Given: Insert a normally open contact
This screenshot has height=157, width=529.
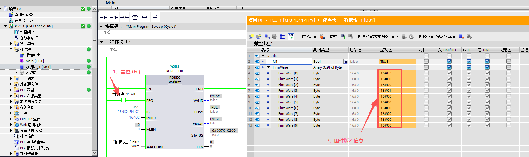Looking at the screenshot, I should coord(104,17).
